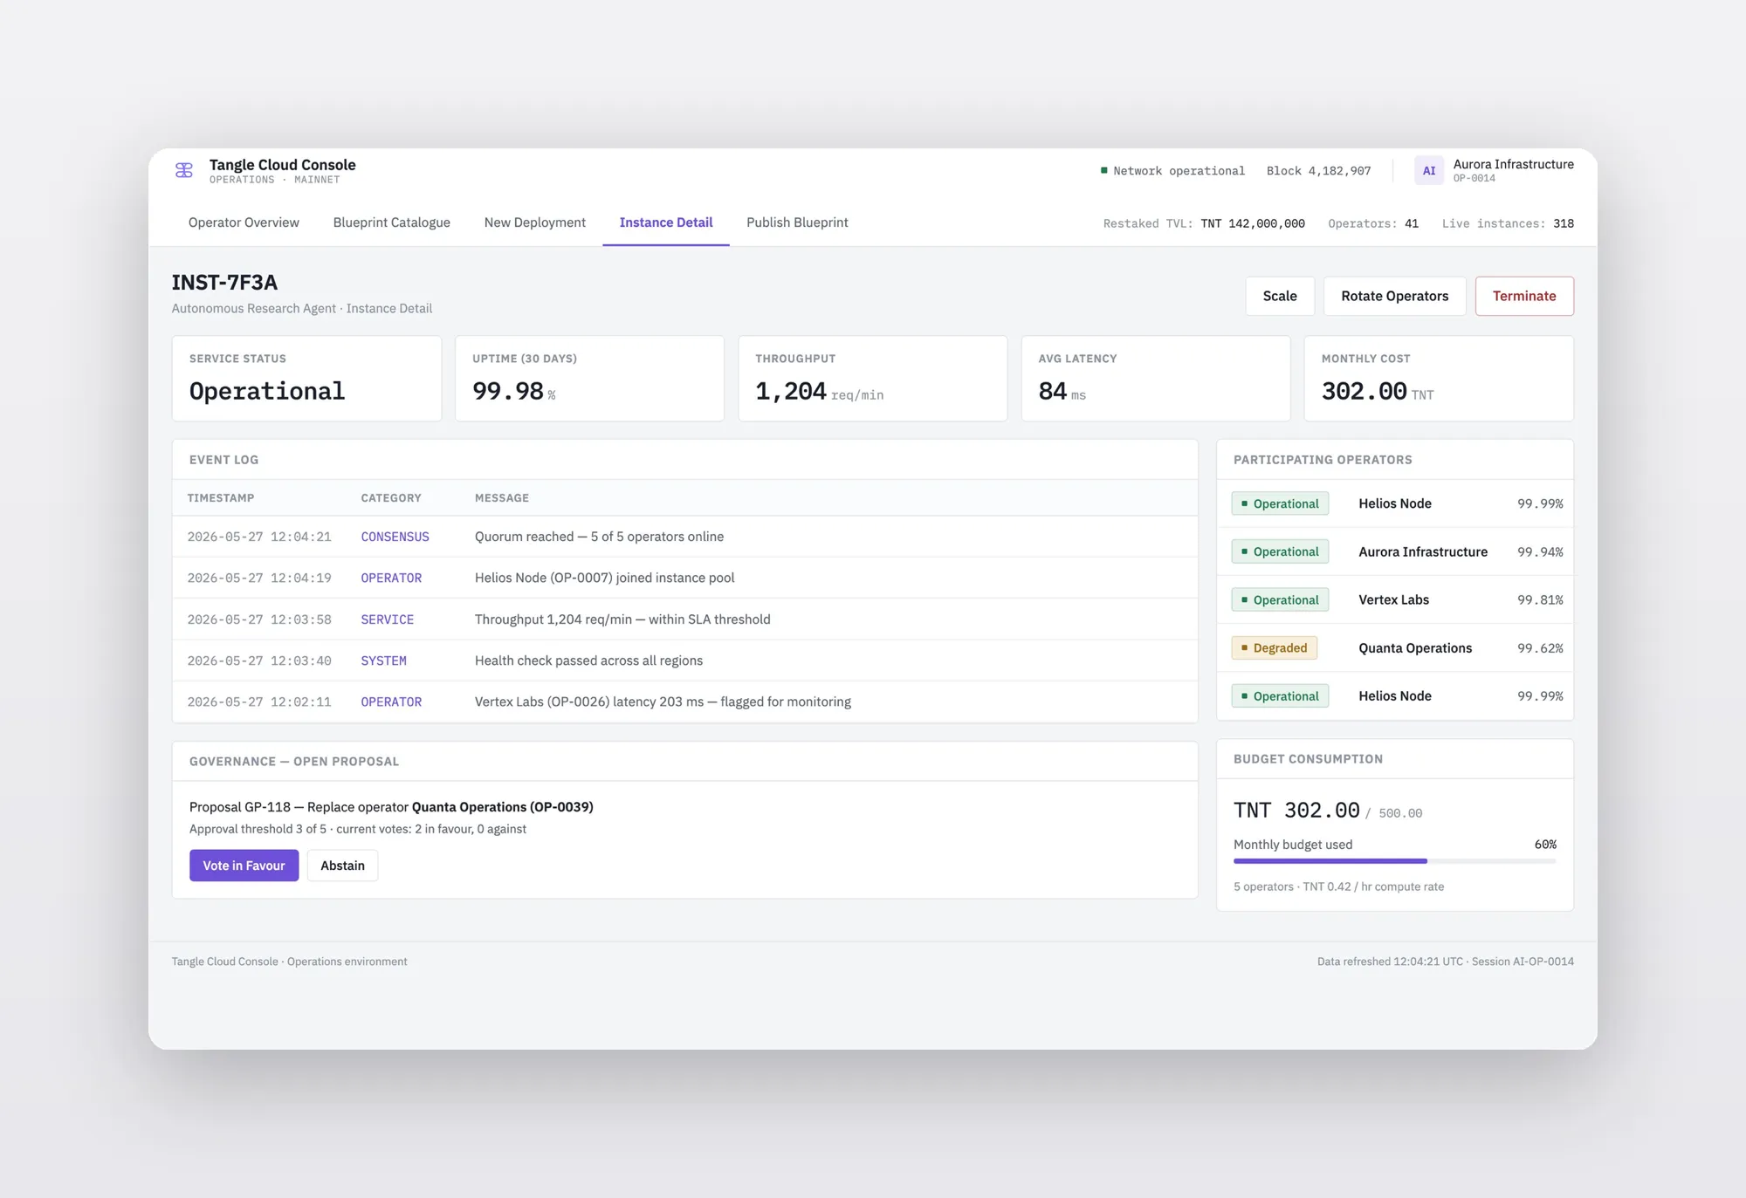This screenshot has height=1198, width=1746.
Task: Click Block 4,182,907 in header
Action: tap(1318, 171)
